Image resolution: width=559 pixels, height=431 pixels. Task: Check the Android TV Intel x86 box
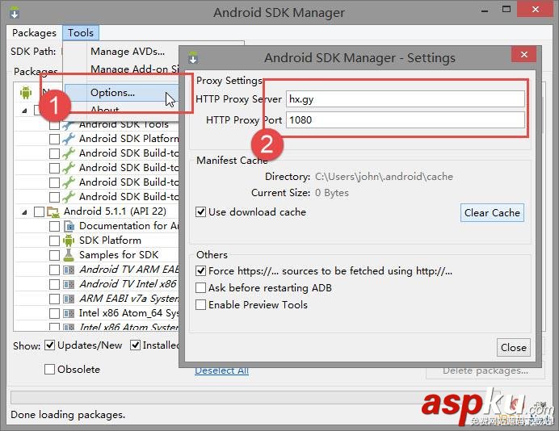(54, 284)
